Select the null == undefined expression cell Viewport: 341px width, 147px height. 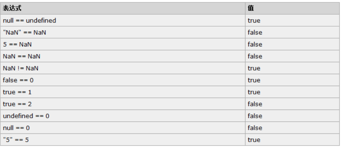(30, 21)
